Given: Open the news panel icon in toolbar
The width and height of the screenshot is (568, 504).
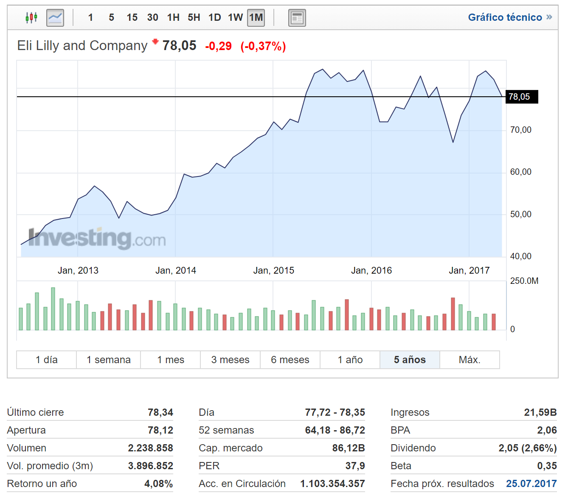Looking at the screenshot, I should [297, 18].
